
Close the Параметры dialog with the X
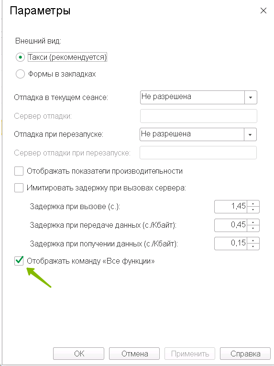click(263, 11)
